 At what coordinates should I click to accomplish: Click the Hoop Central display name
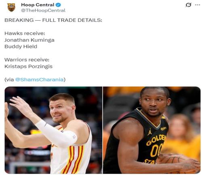[x=38, y=5]
